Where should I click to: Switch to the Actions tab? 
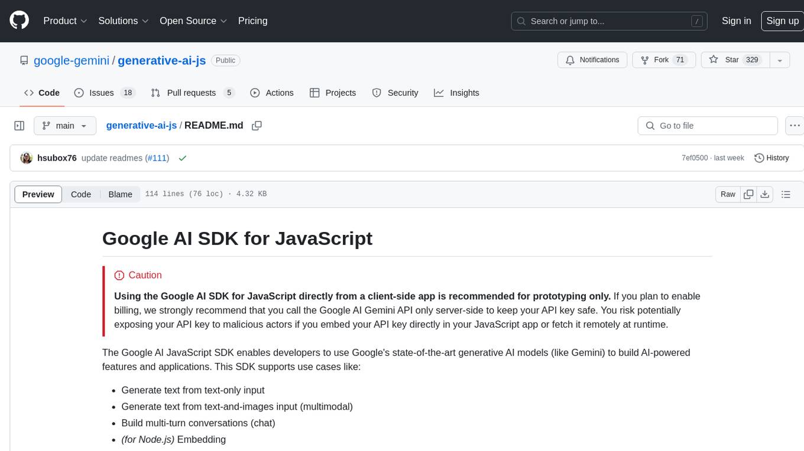(x=272, y=93)
